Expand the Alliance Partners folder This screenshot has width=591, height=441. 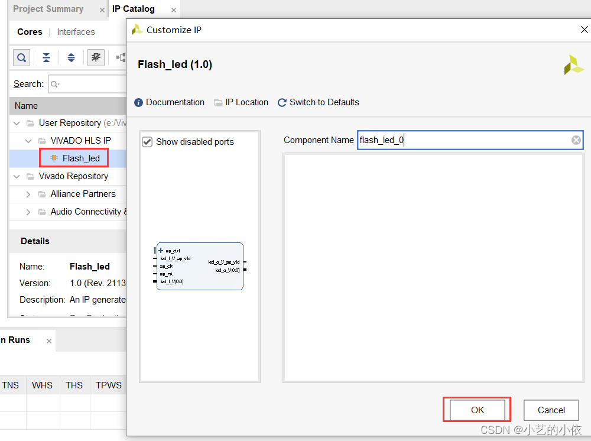pos(28,194)
